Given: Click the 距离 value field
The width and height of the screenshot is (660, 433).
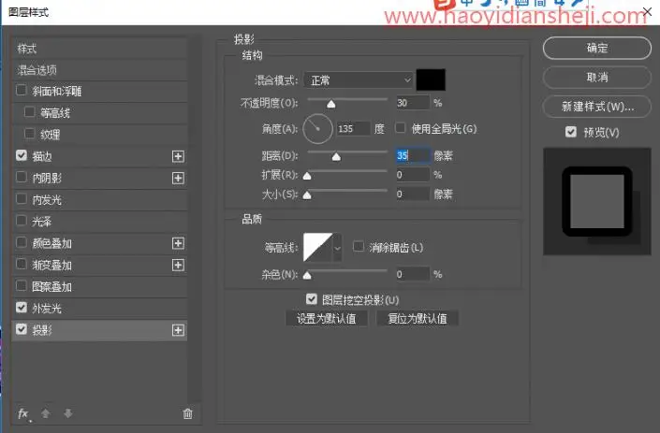Looking at the screenshot, I should point(413,155).
